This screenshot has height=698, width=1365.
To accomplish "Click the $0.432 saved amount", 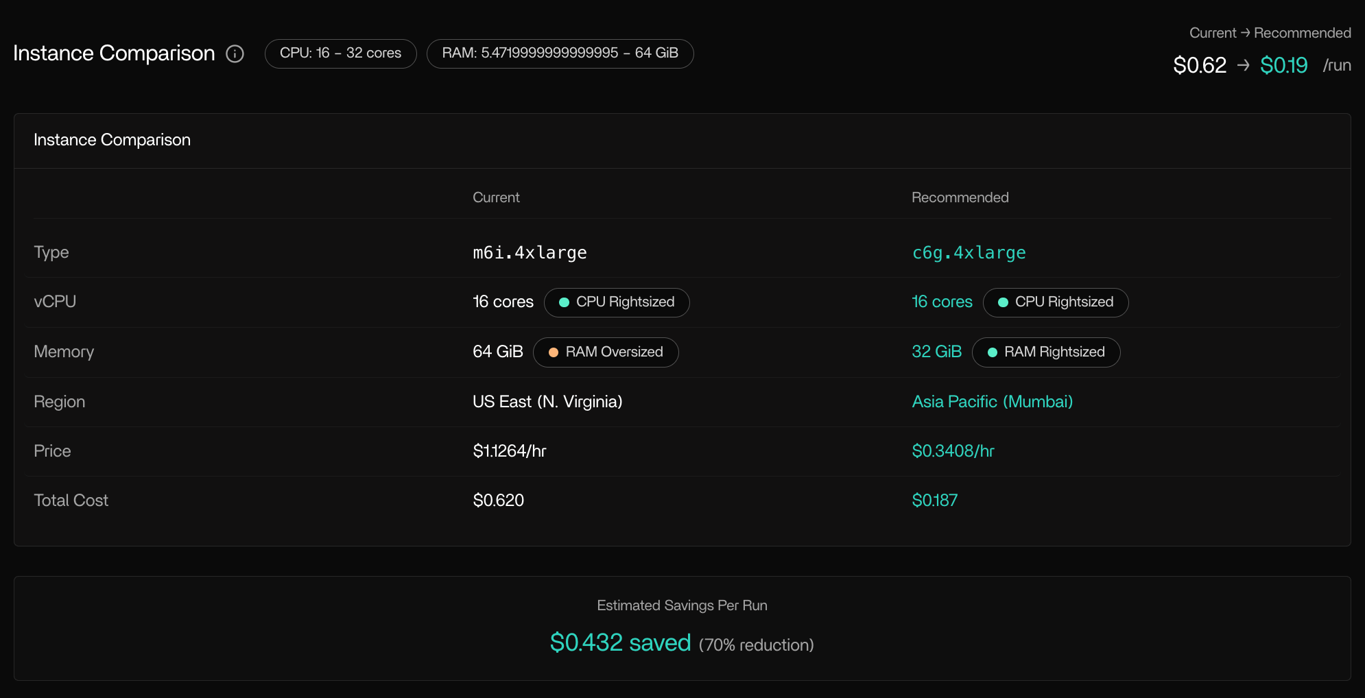I will coord(620,642).
